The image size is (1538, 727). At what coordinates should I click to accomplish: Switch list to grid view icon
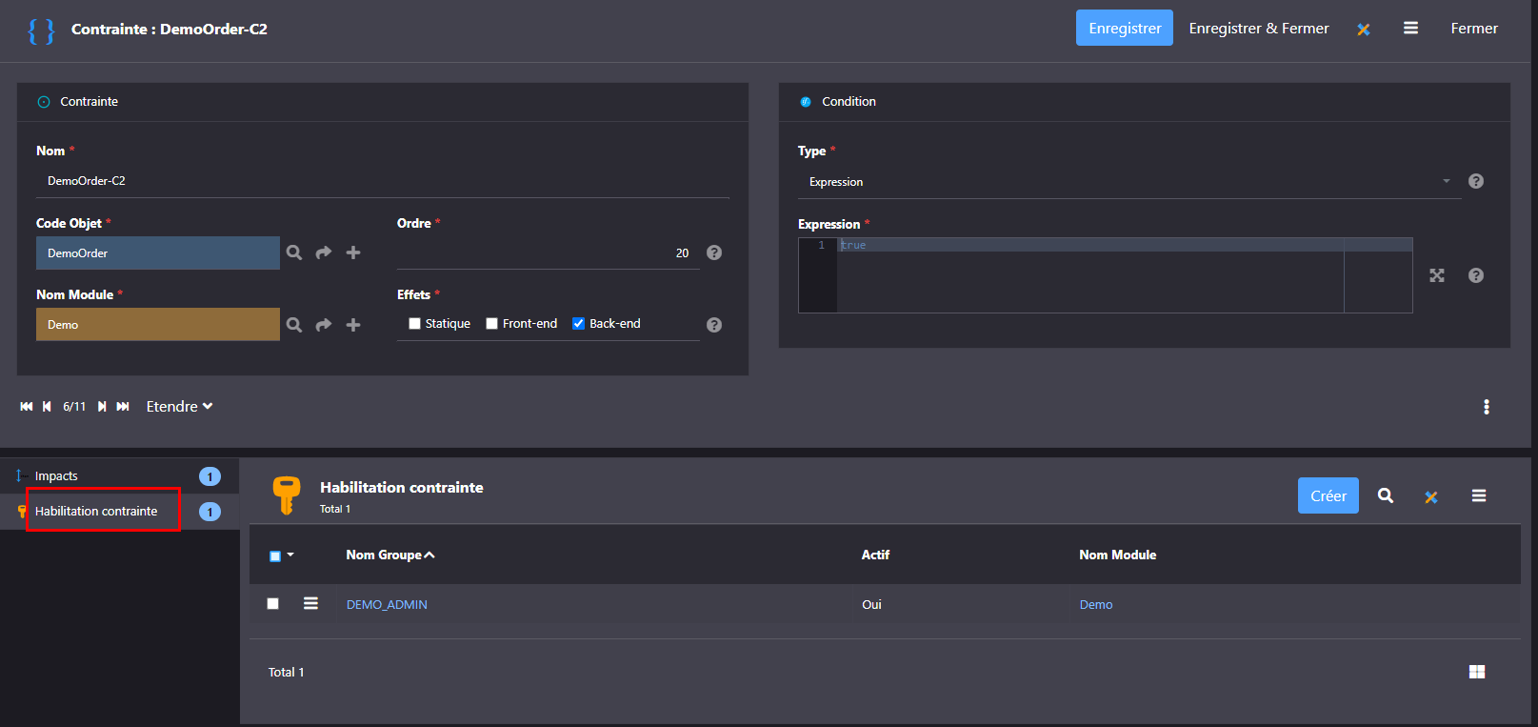tap(1477, 672)
